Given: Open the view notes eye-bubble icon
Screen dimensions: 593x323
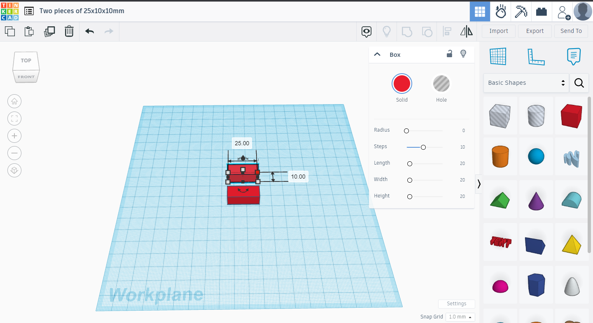Looking at the screenshot, I should pos(367,32).
